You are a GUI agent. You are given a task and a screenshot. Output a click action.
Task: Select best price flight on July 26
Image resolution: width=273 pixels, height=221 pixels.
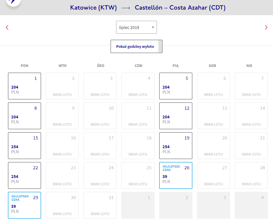[x=176, y=175]
